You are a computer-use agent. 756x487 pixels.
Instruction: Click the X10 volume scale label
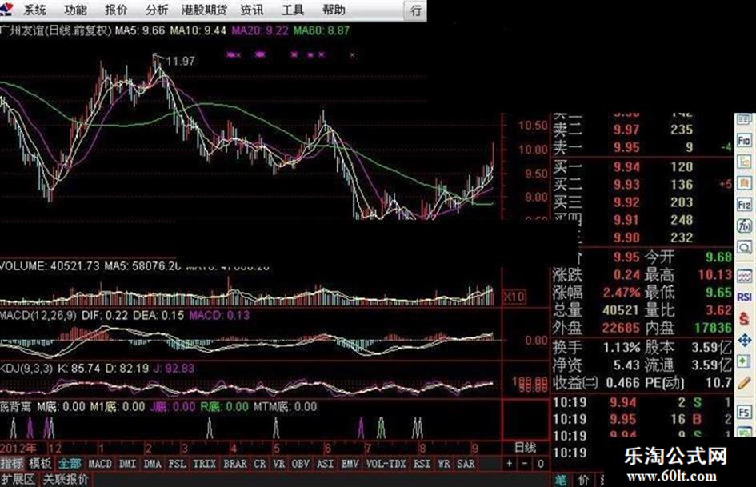click(514, 297)
